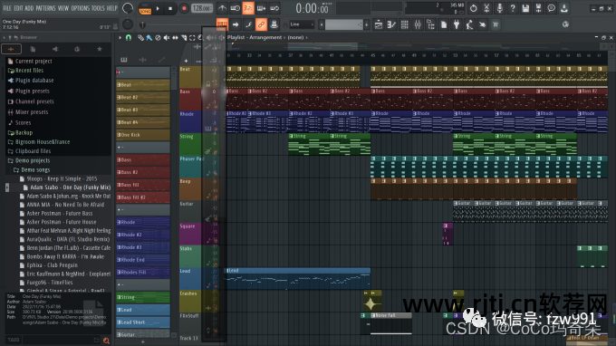Open the PATTERNS menu
Viewport: 616px width, 346px height.
click(x=45, y=8)
